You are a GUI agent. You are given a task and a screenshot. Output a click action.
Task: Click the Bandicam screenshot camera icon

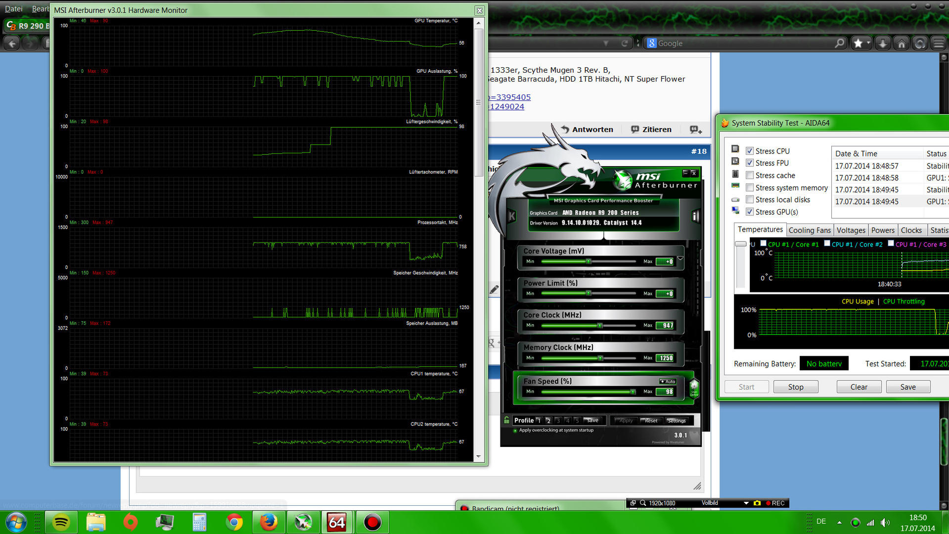[757, 503]
